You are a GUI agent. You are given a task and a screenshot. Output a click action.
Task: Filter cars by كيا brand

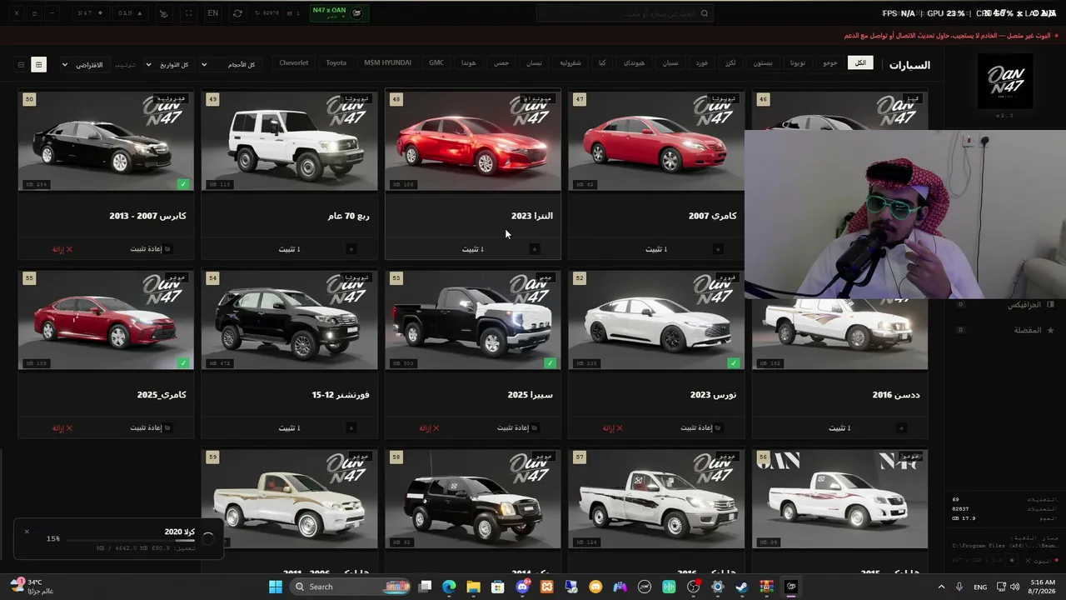(602, 63)
